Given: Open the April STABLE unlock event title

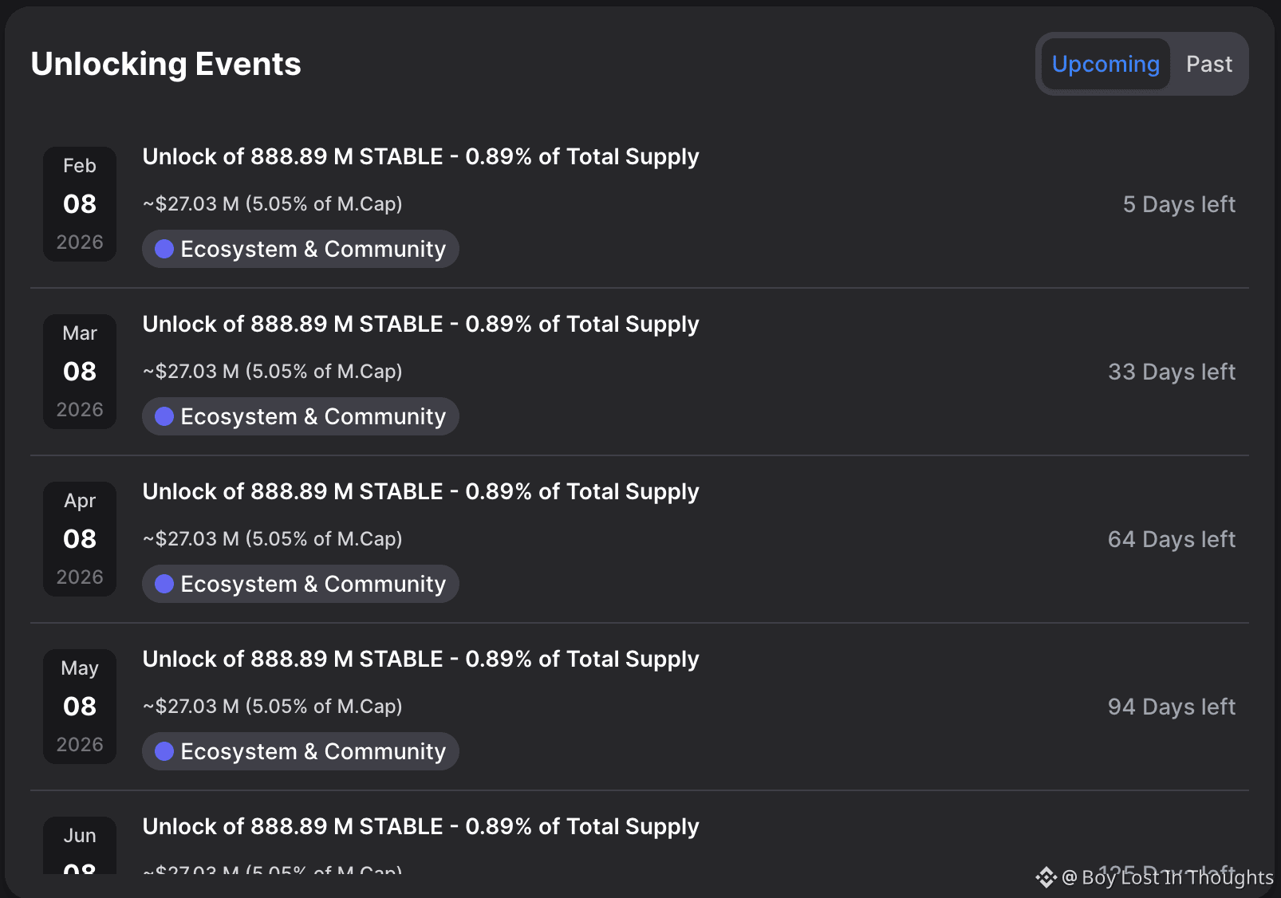Looking at the screenshot, I should click(x=420, y=491).
